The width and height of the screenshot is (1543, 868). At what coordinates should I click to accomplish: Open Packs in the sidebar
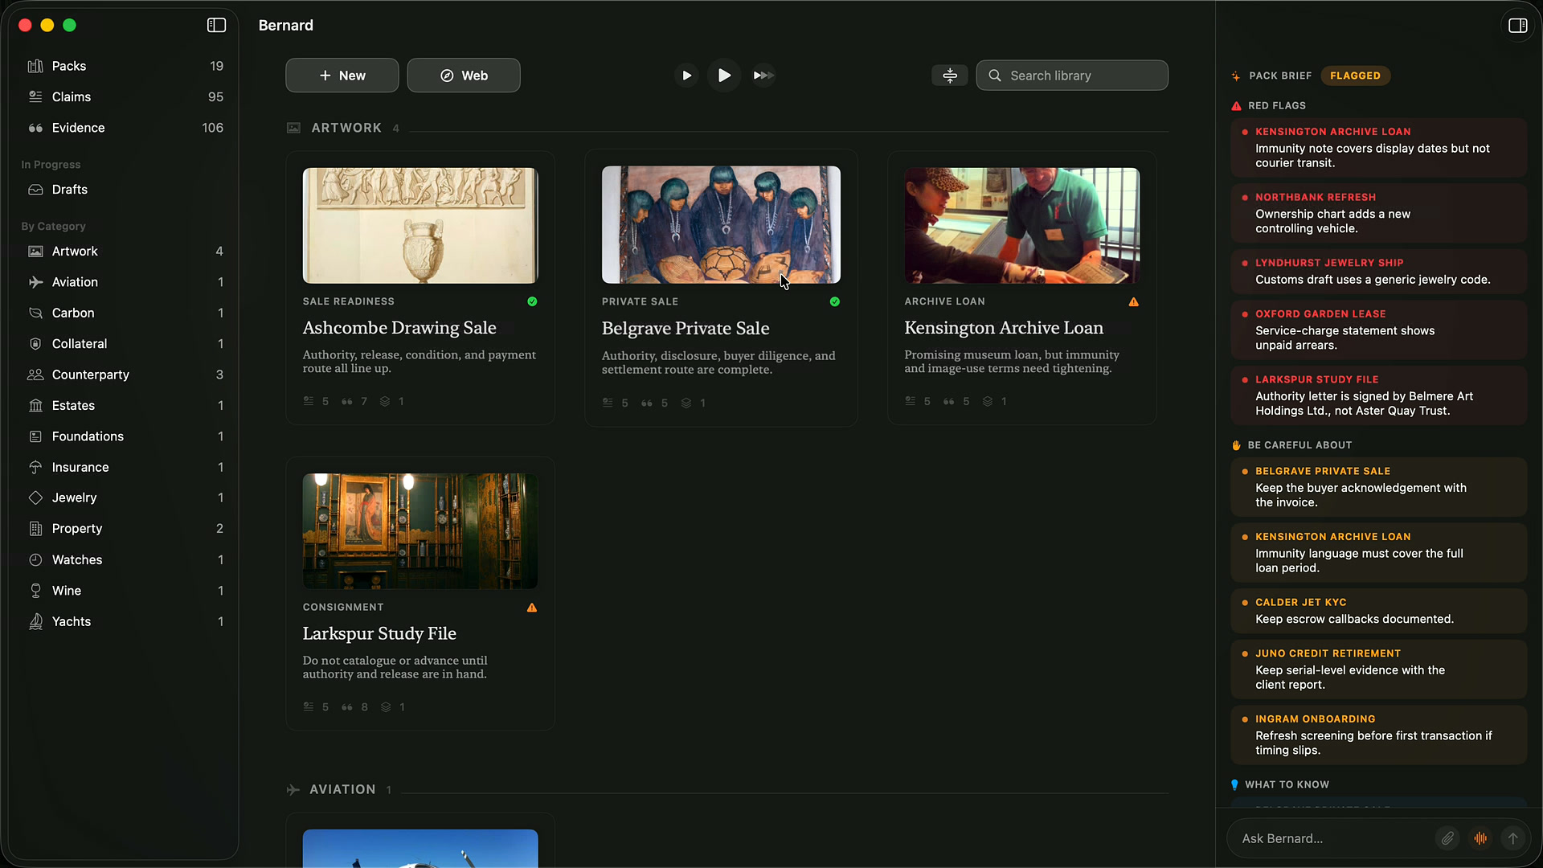[125, 66]
